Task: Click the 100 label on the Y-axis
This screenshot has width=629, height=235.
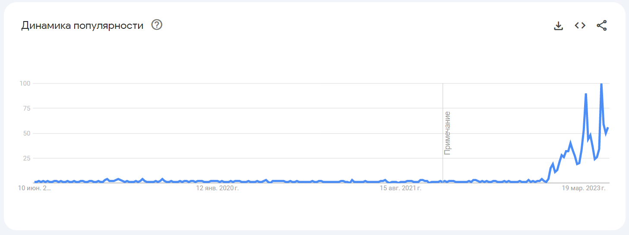Action: (25, 83)
